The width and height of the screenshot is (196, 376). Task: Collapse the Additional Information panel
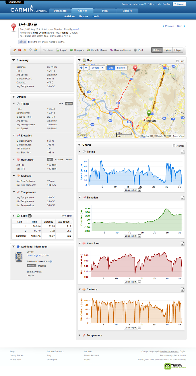pos(13,247)
